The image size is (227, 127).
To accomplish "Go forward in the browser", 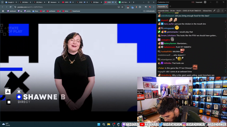I will click(6, 7).
